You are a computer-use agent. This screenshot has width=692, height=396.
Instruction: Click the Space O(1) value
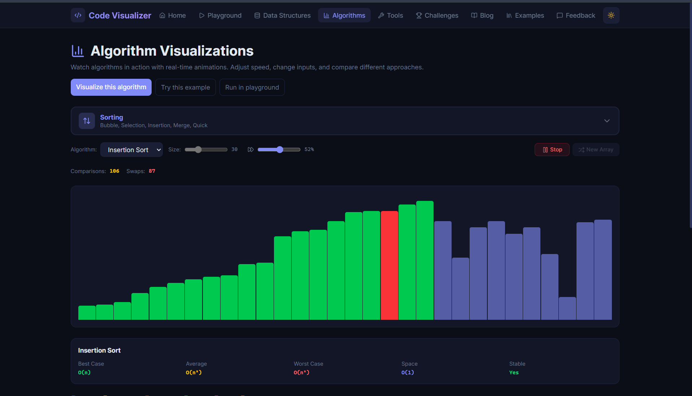(x=408, y=373)
